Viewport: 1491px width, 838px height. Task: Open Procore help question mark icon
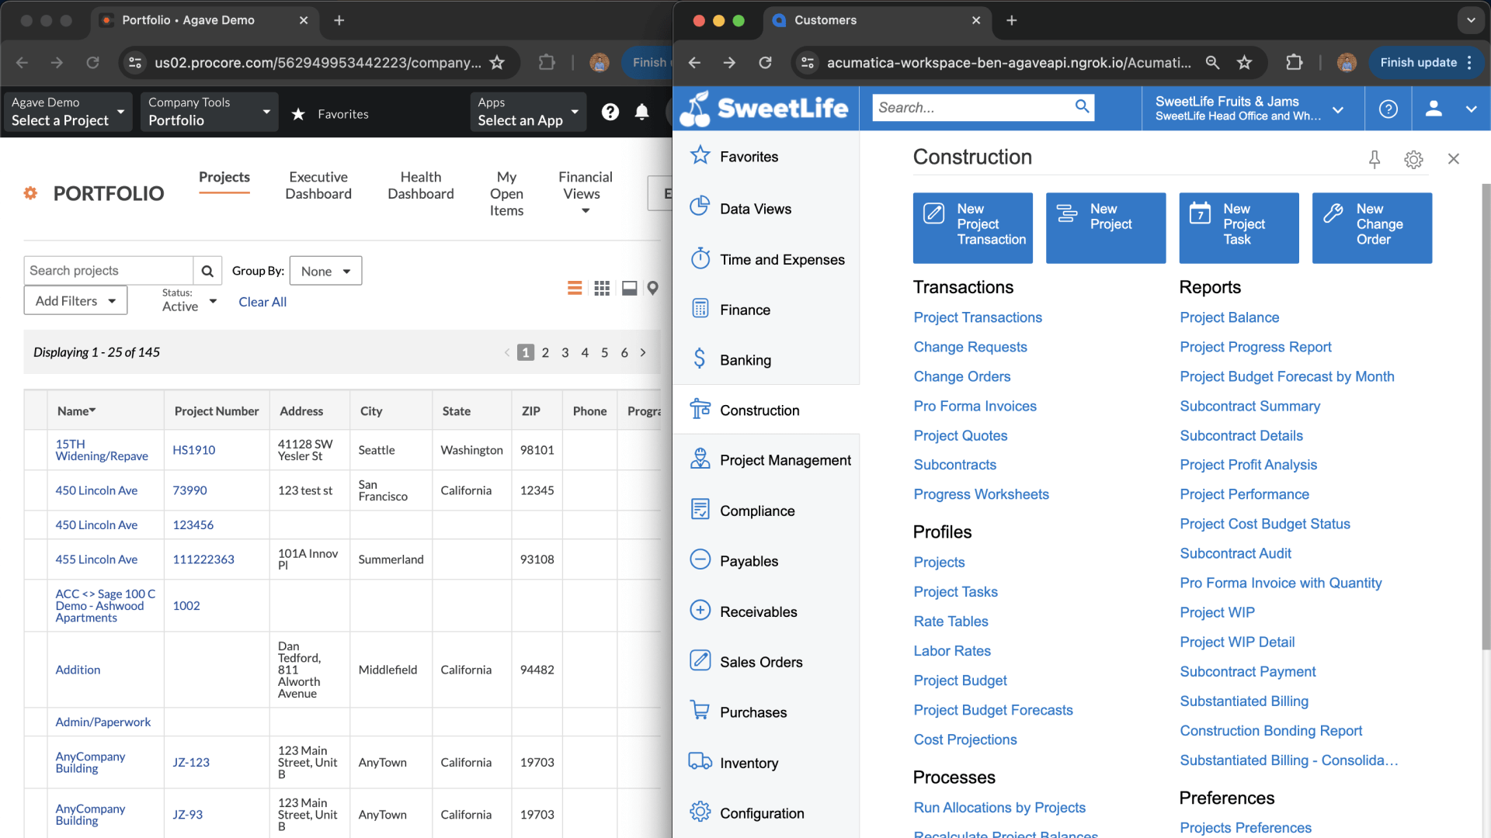click(x=610, y=113)
